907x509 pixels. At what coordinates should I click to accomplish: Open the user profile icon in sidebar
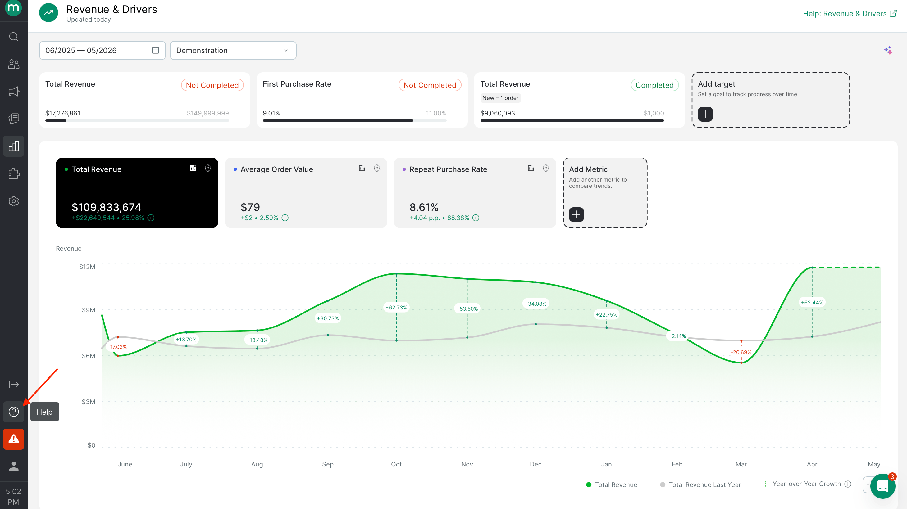[14, 466]
